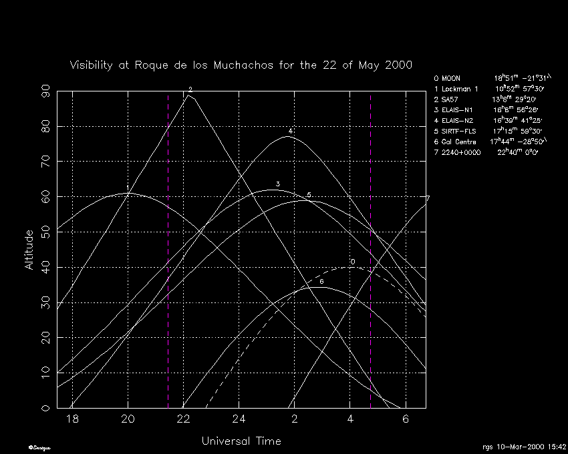Click curve label 3 at its peak
The height and width of the screenshot is (454, 568).
tap(277, 184)
